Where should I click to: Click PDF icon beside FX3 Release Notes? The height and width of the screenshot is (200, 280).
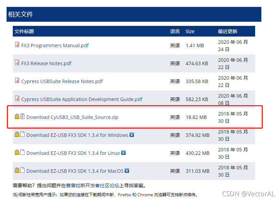(x=17, y=62)
